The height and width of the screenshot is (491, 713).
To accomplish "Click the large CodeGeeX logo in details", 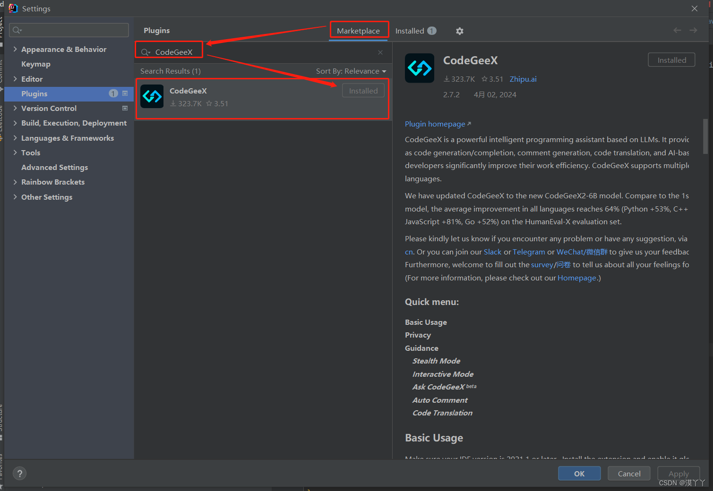I will 420,68.
